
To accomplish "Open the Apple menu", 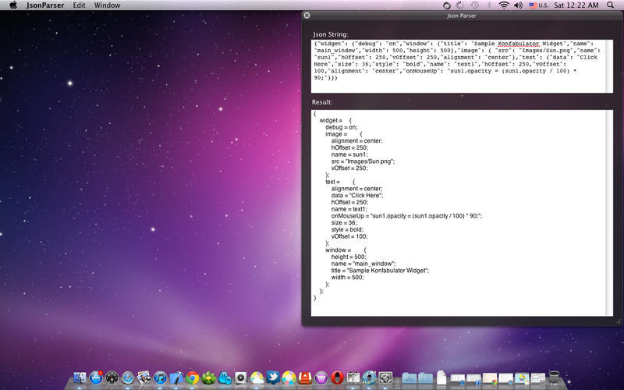I will [12, 5].
